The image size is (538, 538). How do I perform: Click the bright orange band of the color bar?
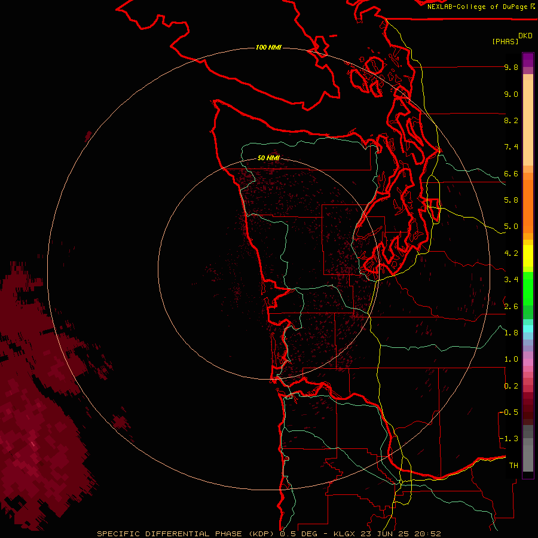point(528,206)
